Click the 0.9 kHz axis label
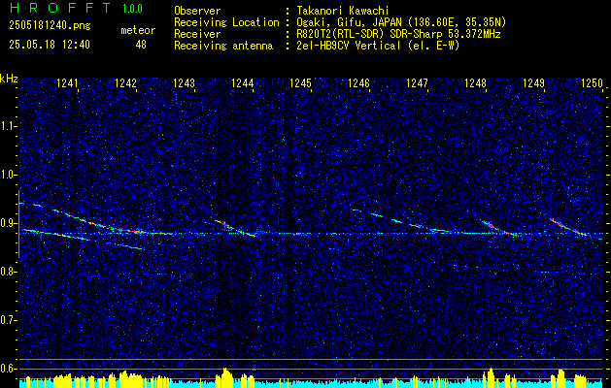611x388 pixels. point(7,223)
